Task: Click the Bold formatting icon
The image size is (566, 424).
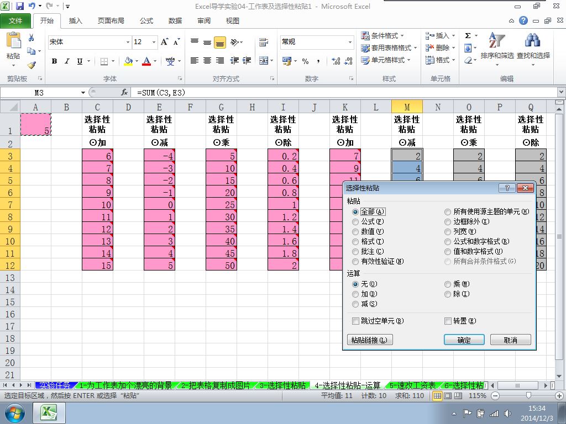Action: coord(54,61)
